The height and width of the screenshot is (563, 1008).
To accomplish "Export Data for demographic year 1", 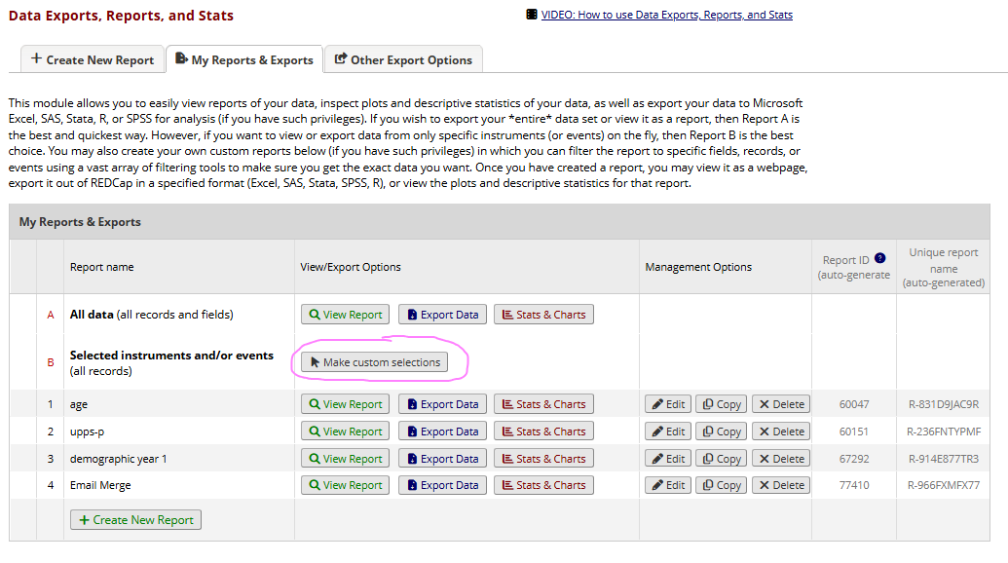I will (x=442, y=459).
